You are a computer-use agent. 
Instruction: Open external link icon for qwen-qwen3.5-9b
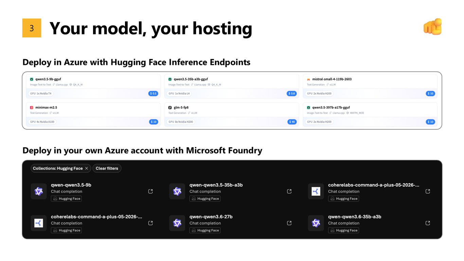tap(150, 191)
